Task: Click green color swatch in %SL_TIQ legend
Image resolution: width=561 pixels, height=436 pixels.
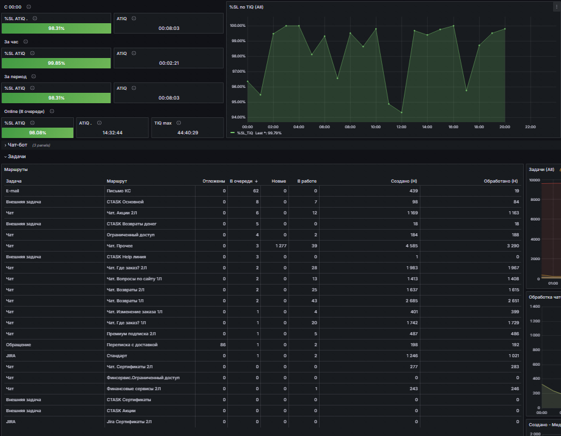Action: pos(233,133)
